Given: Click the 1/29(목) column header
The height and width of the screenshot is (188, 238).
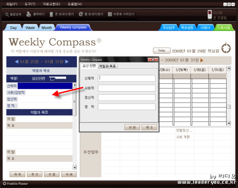Looking at the screenshot, I should tap(182, 70).
